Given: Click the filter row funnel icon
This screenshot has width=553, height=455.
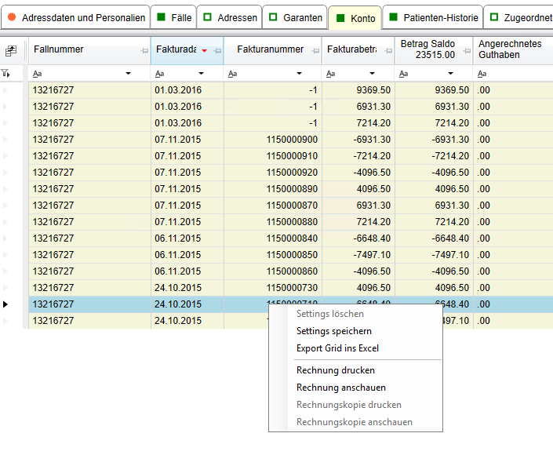Looking at the screenshot, I should click(7, 73).
